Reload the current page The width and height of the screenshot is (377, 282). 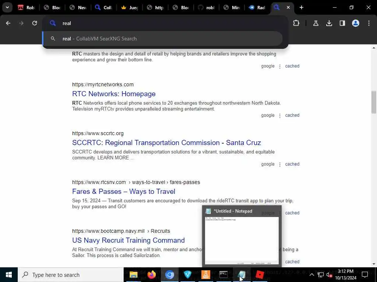pyautogui.click(x=35, y=23)
